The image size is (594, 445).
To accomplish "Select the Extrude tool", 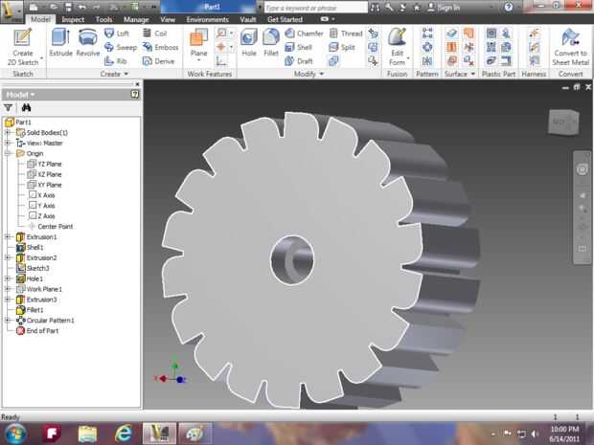I will pyautogui.click(x=60, y=42).
